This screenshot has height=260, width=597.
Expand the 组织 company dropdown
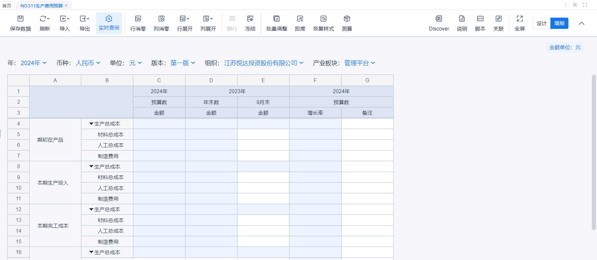[263, 63]
